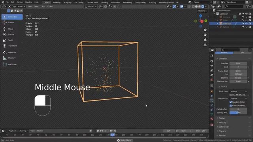253x142 pixels.
Task: Switch to the Geometry Nodes workspace tab
Action: click(x=166, y=2)
